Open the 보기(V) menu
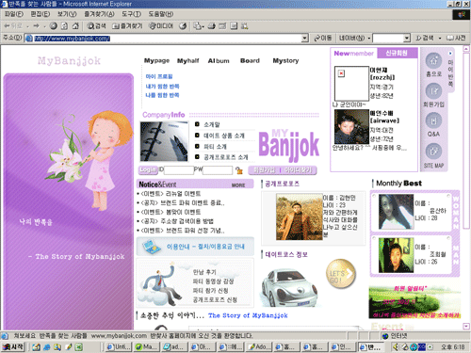The image size is (471, 353). coord(67,14)
